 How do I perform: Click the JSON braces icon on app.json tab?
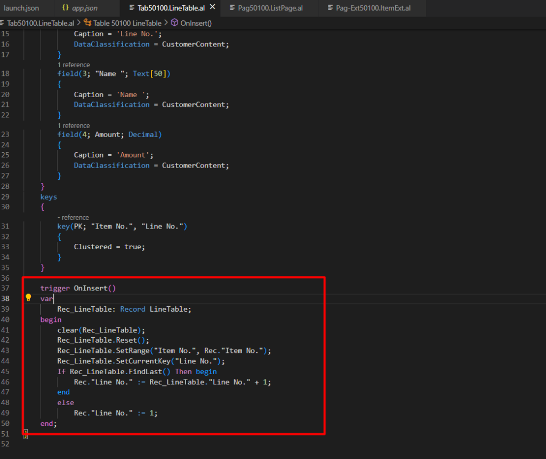coord(65,7)
